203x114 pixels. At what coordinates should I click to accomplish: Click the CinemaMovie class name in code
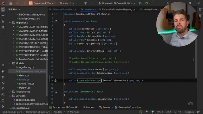[86, 92]
